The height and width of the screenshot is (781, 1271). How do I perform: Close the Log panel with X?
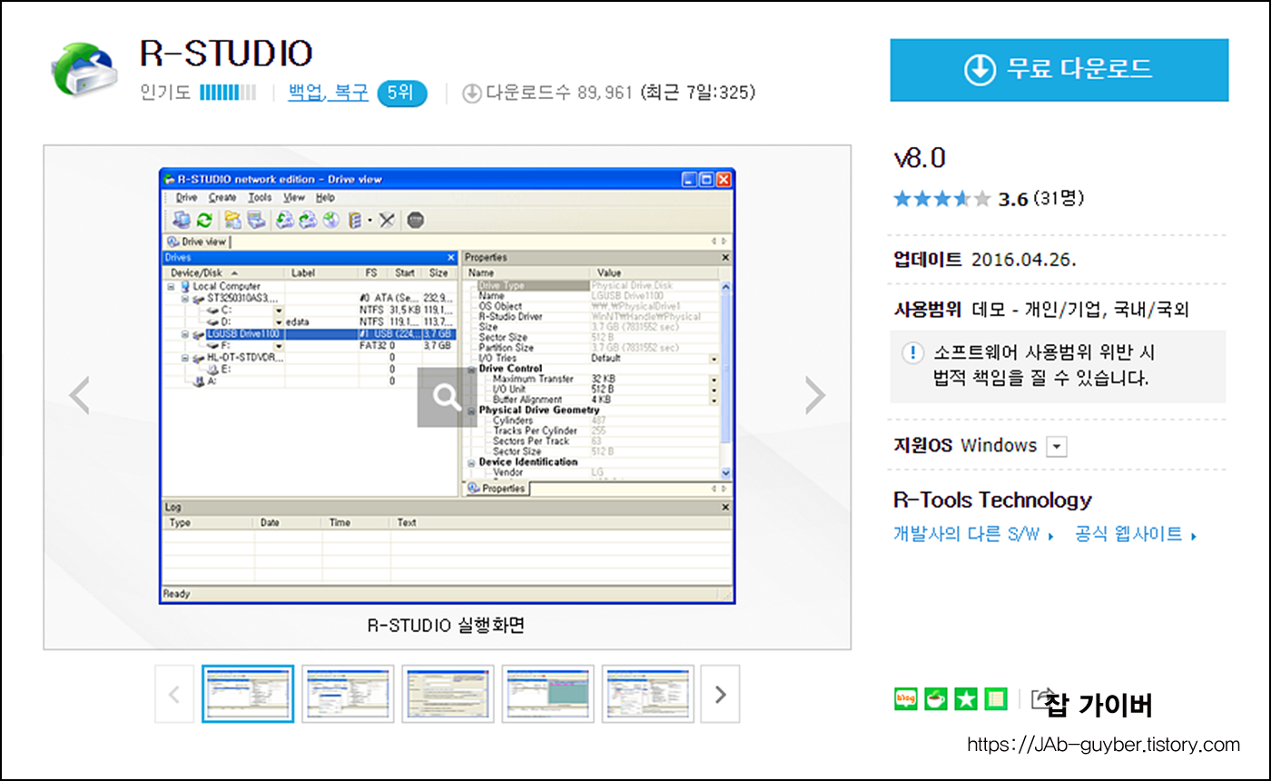pos(725,508)
